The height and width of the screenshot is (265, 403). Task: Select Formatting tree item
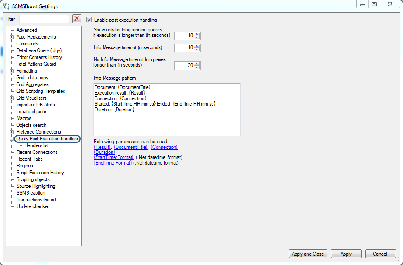click(x=27, y=71)
